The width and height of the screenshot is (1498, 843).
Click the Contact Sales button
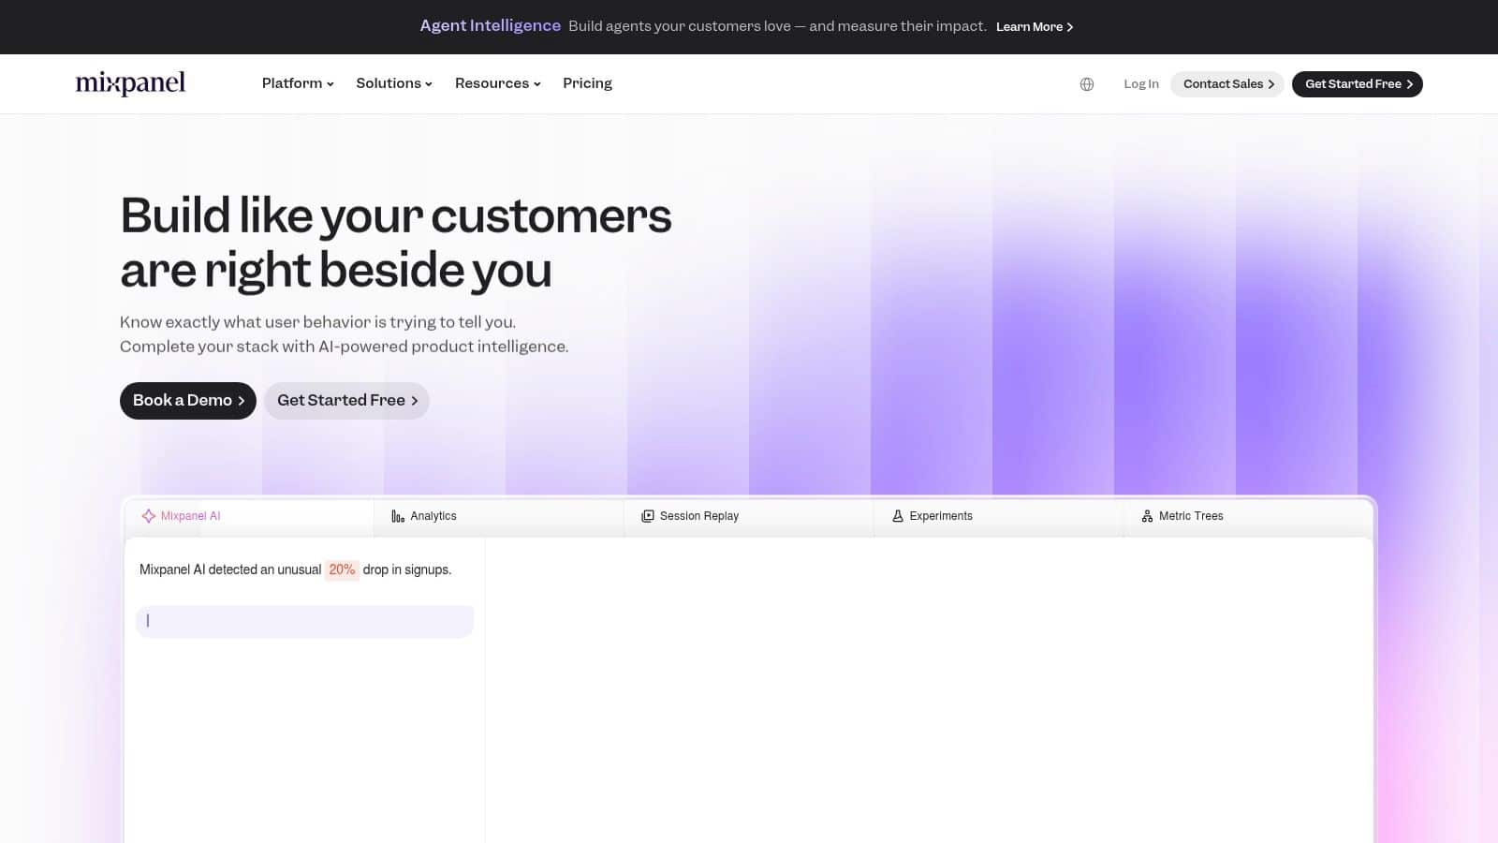point(1227,84)
